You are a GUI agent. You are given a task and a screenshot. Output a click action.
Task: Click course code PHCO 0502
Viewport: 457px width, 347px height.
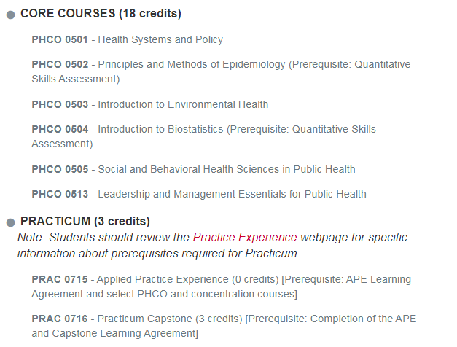click(x=60, y=64)
